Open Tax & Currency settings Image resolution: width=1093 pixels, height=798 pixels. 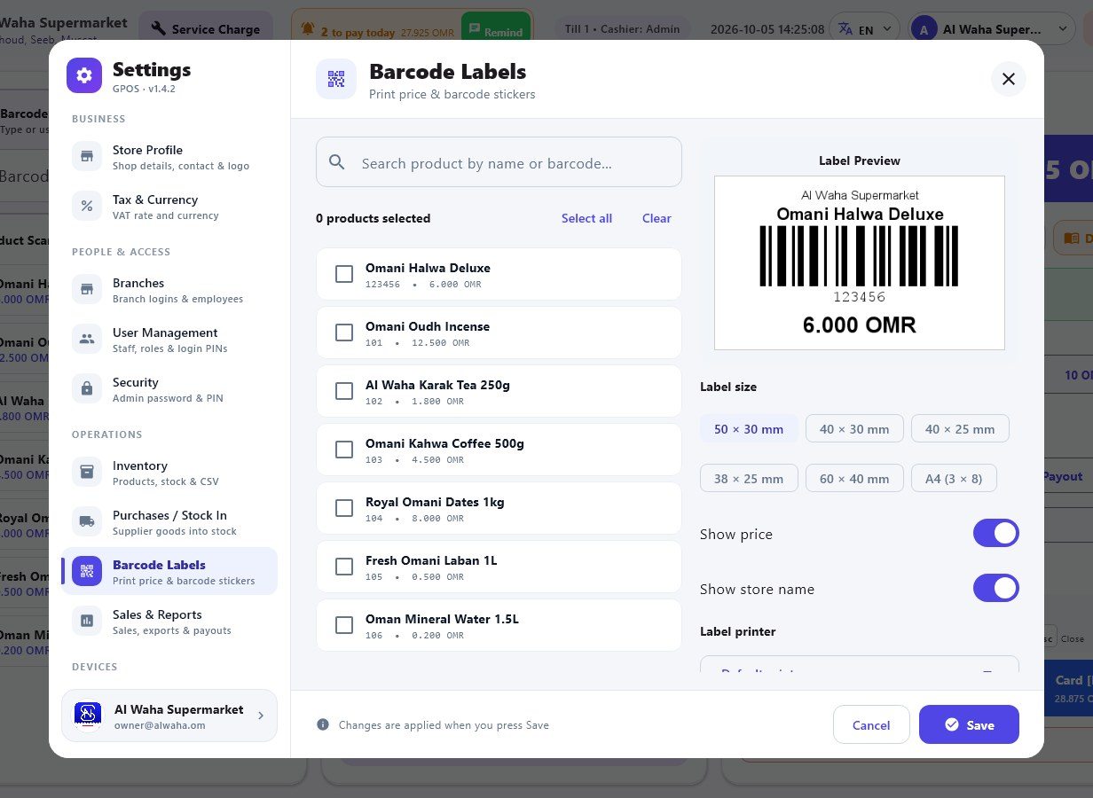pos(169,206)
